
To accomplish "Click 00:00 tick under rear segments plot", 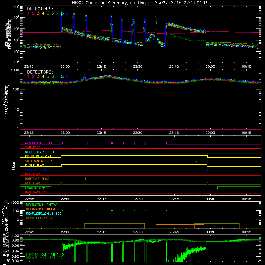I will coord(210,133).
